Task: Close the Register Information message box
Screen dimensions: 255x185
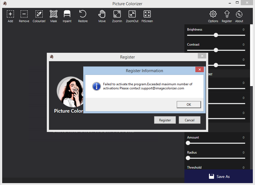Action: pyautogui.click(x=199, y=69)
